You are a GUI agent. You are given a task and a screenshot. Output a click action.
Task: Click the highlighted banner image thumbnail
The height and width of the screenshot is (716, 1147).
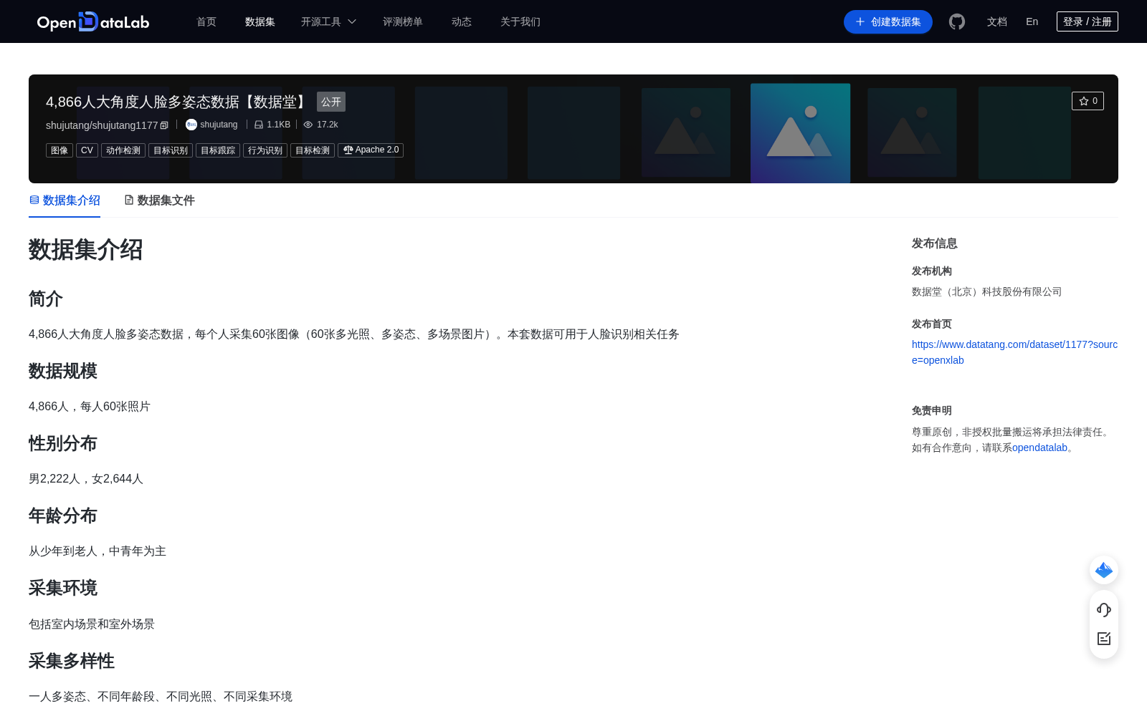point(800,133)
